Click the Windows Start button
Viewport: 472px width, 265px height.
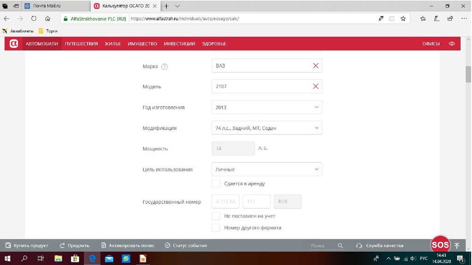pos(7,259)
